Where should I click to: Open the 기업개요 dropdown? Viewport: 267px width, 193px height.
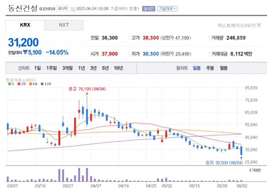click(167, 8)
